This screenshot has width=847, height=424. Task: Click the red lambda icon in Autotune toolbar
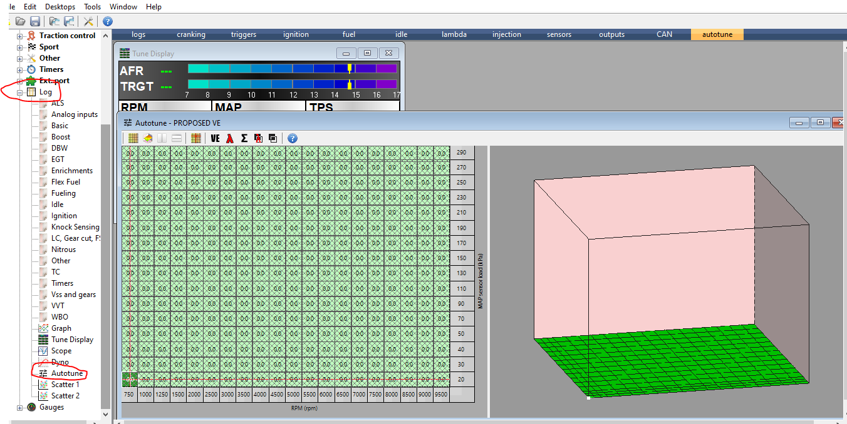click(x=230, y=138)
